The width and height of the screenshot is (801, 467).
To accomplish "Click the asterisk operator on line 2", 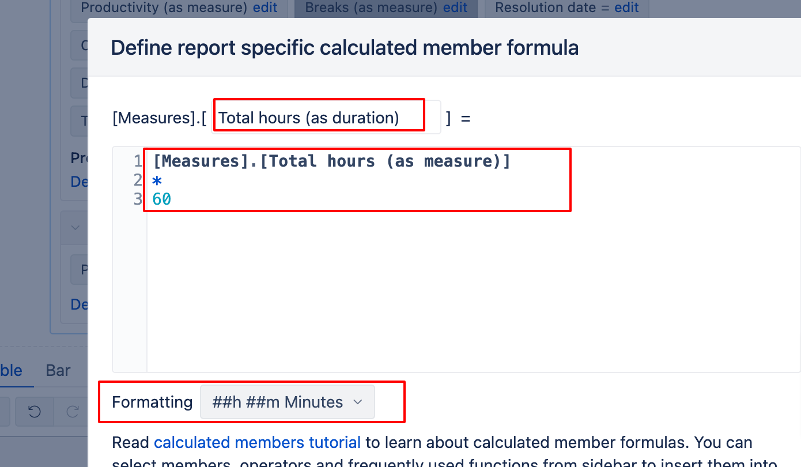I will tap(157, 181).
